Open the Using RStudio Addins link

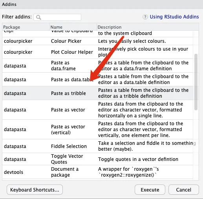pyautogui.click(x=174, y=17)
